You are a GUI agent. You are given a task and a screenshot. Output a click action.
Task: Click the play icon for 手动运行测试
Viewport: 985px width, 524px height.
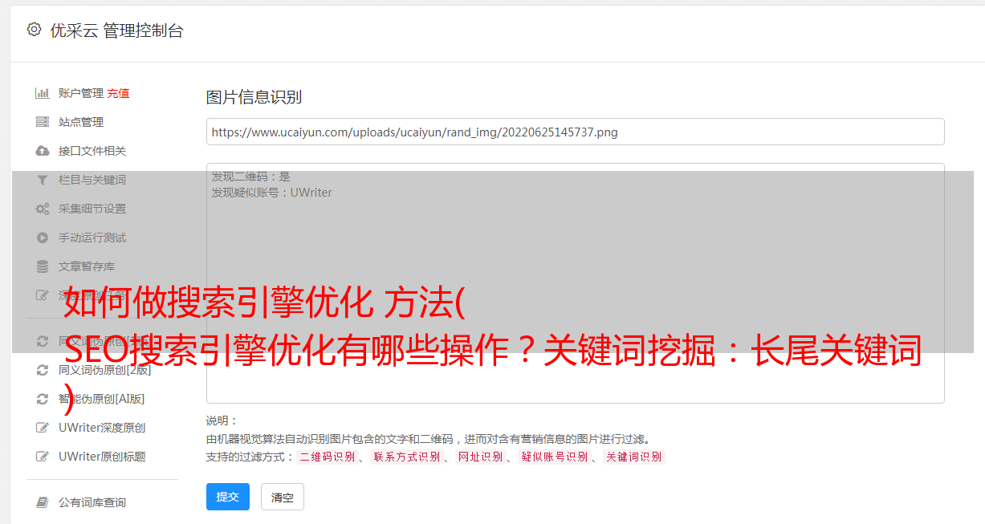tap(43, 238)
